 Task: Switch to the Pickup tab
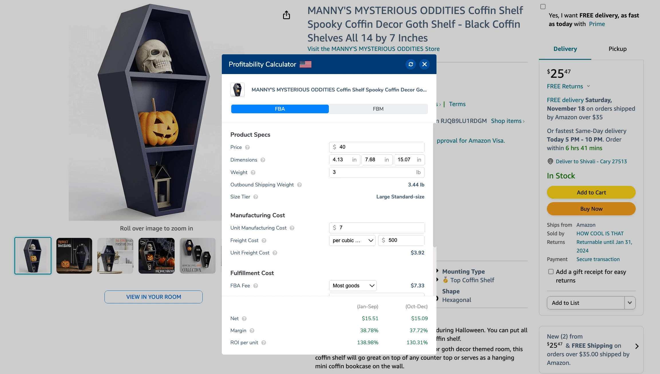pyautogui.click(x=618, y=49)
